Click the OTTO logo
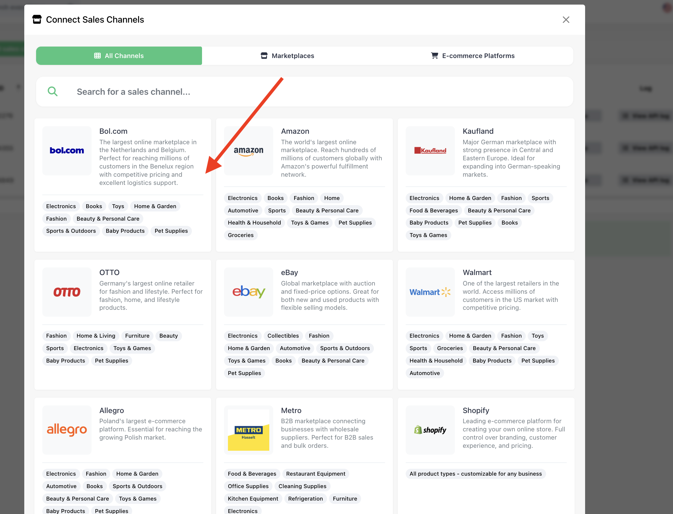 point(67,292)
